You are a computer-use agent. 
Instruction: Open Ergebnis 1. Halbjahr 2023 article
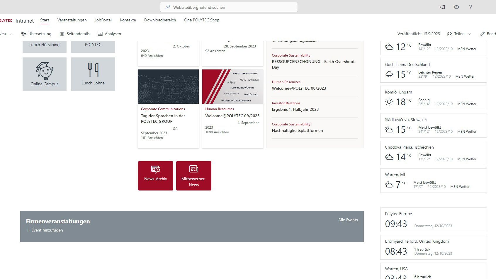[295, 109]
